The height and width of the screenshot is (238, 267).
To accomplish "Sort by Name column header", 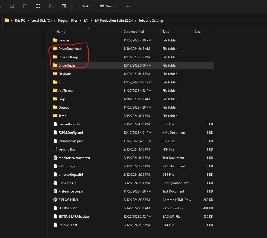I will point(61,32).
